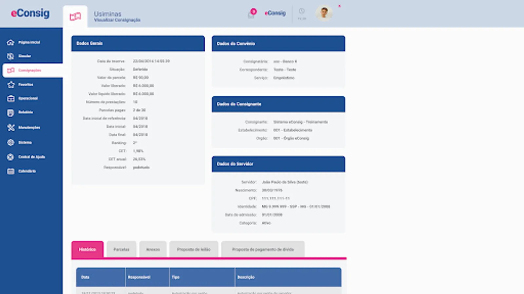Open the user profile avatar

324,13
